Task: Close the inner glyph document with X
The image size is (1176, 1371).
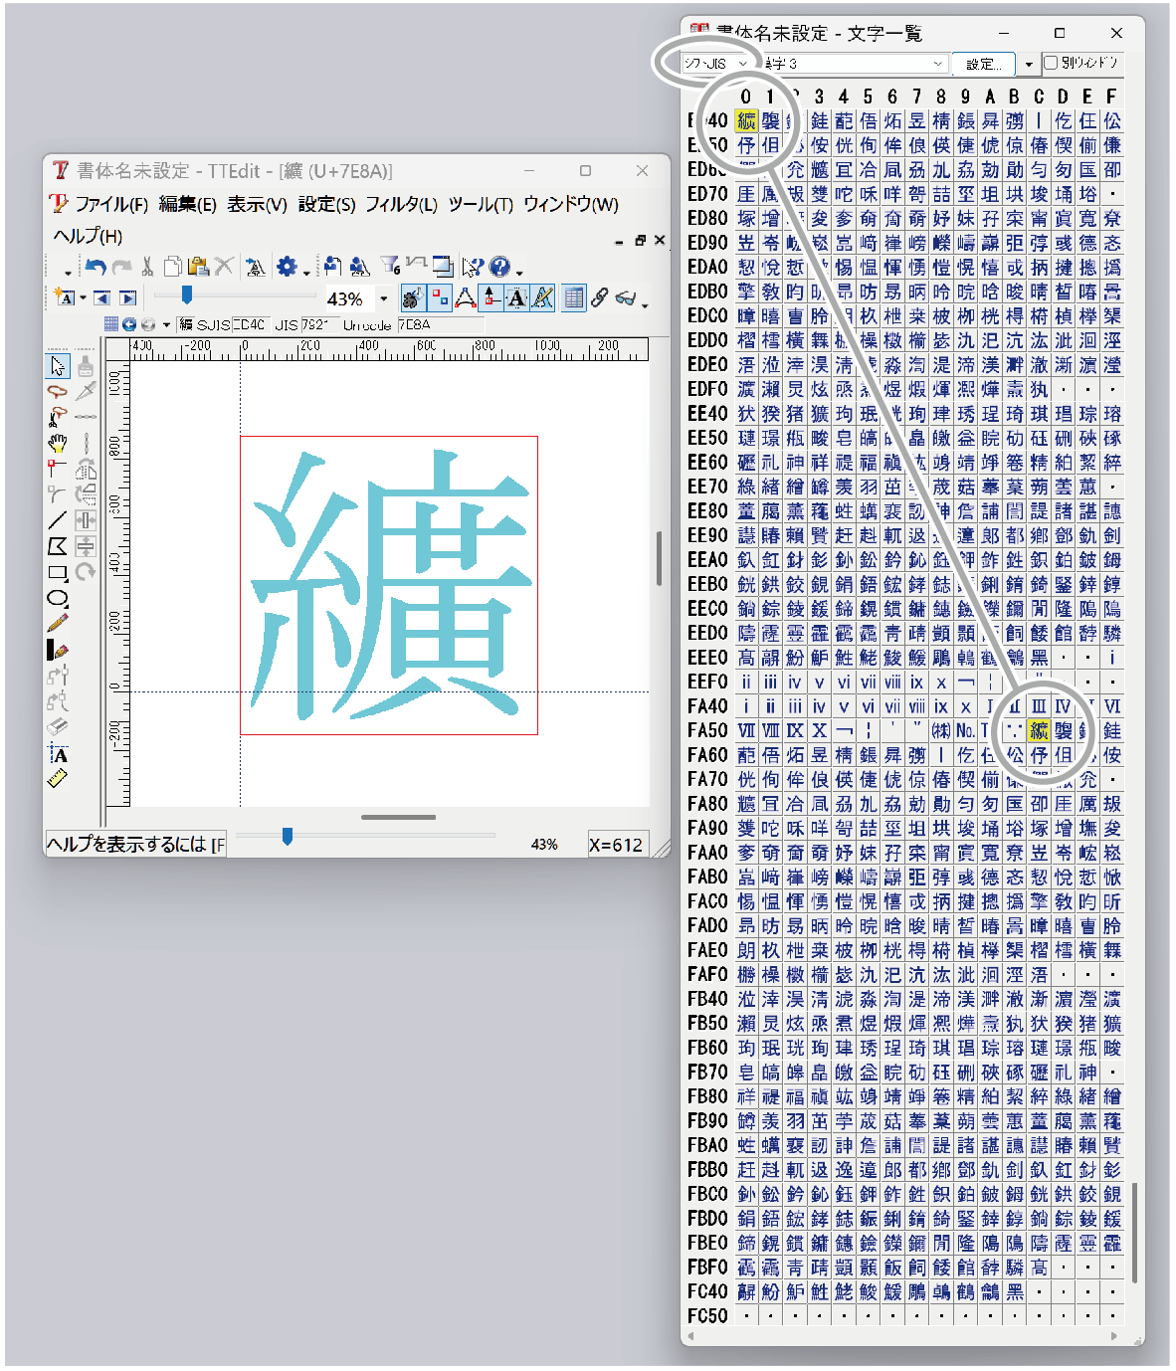Action: click(660, 240)
